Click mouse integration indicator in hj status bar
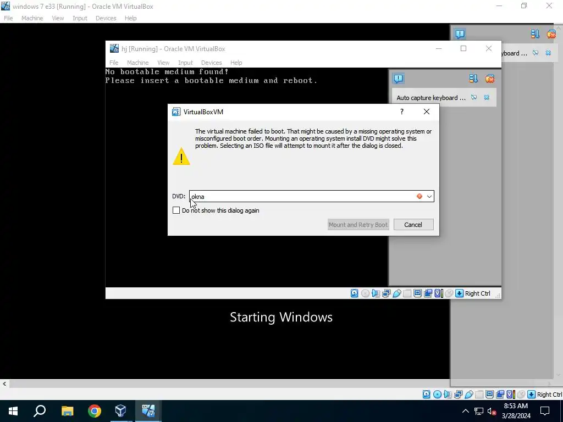 pos(449,293)
